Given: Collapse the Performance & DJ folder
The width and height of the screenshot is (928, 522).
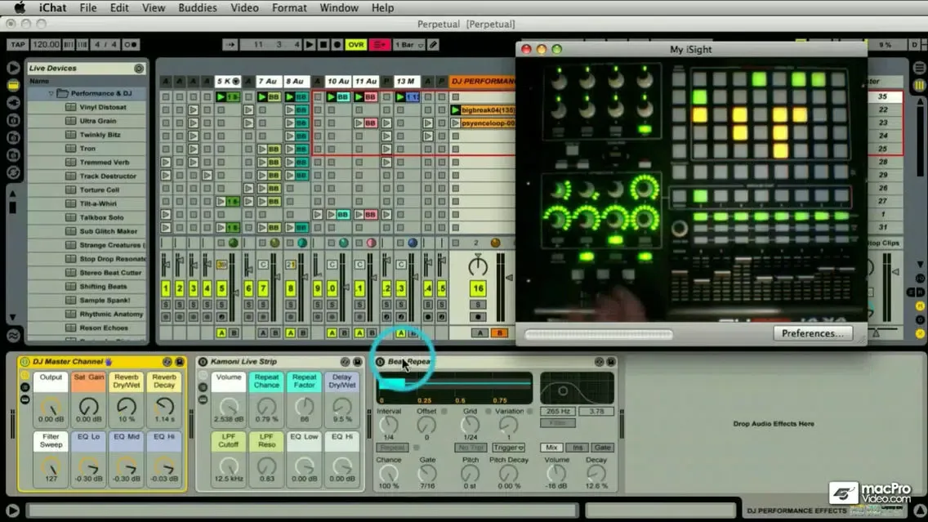Looking at the screenshot, I should click(x=51, y=93).
